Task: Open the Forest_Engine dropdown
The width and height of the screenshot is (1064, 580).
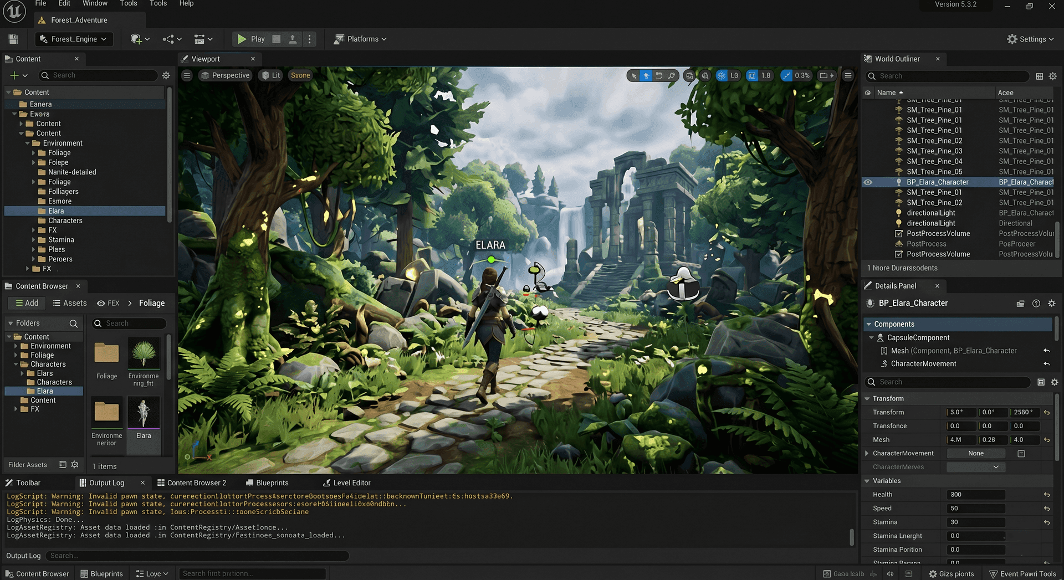Action: coord(74,39)
